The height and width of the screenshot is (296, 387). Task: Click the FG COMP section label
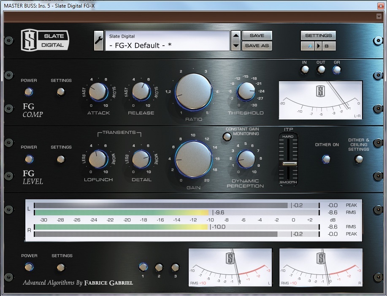32,110
